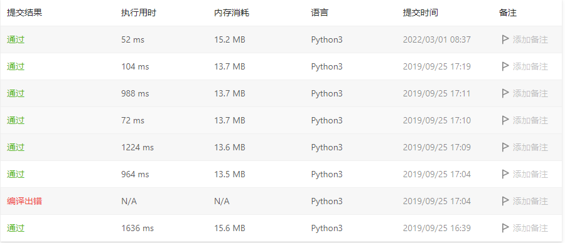565x243 pixels.
Task: Click flag icon for 16:39 submission row
Action: tap(505, 228)
